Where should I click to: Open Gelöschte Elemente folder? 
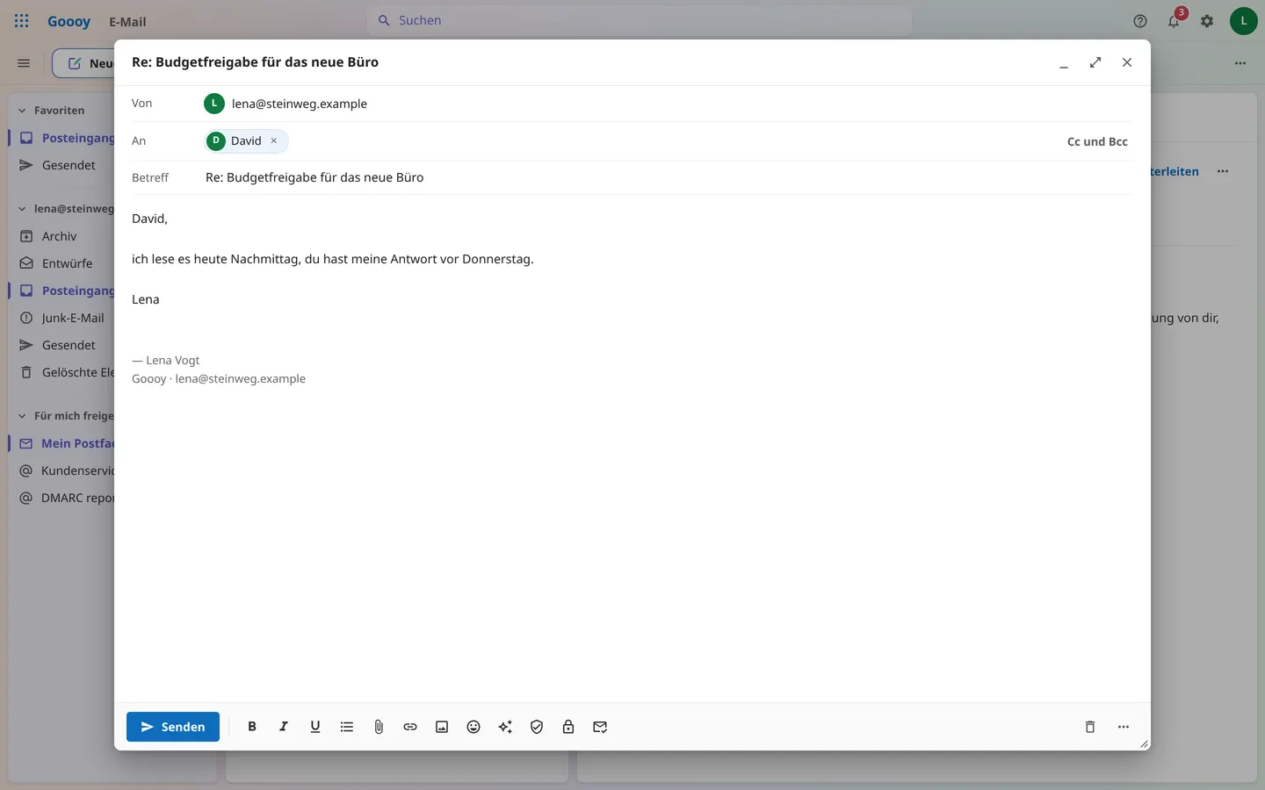coord(66,372)
